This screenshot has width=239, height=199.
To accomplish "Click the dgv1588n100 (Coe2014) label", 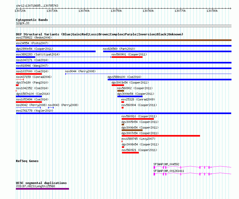I will coord(124,77).
